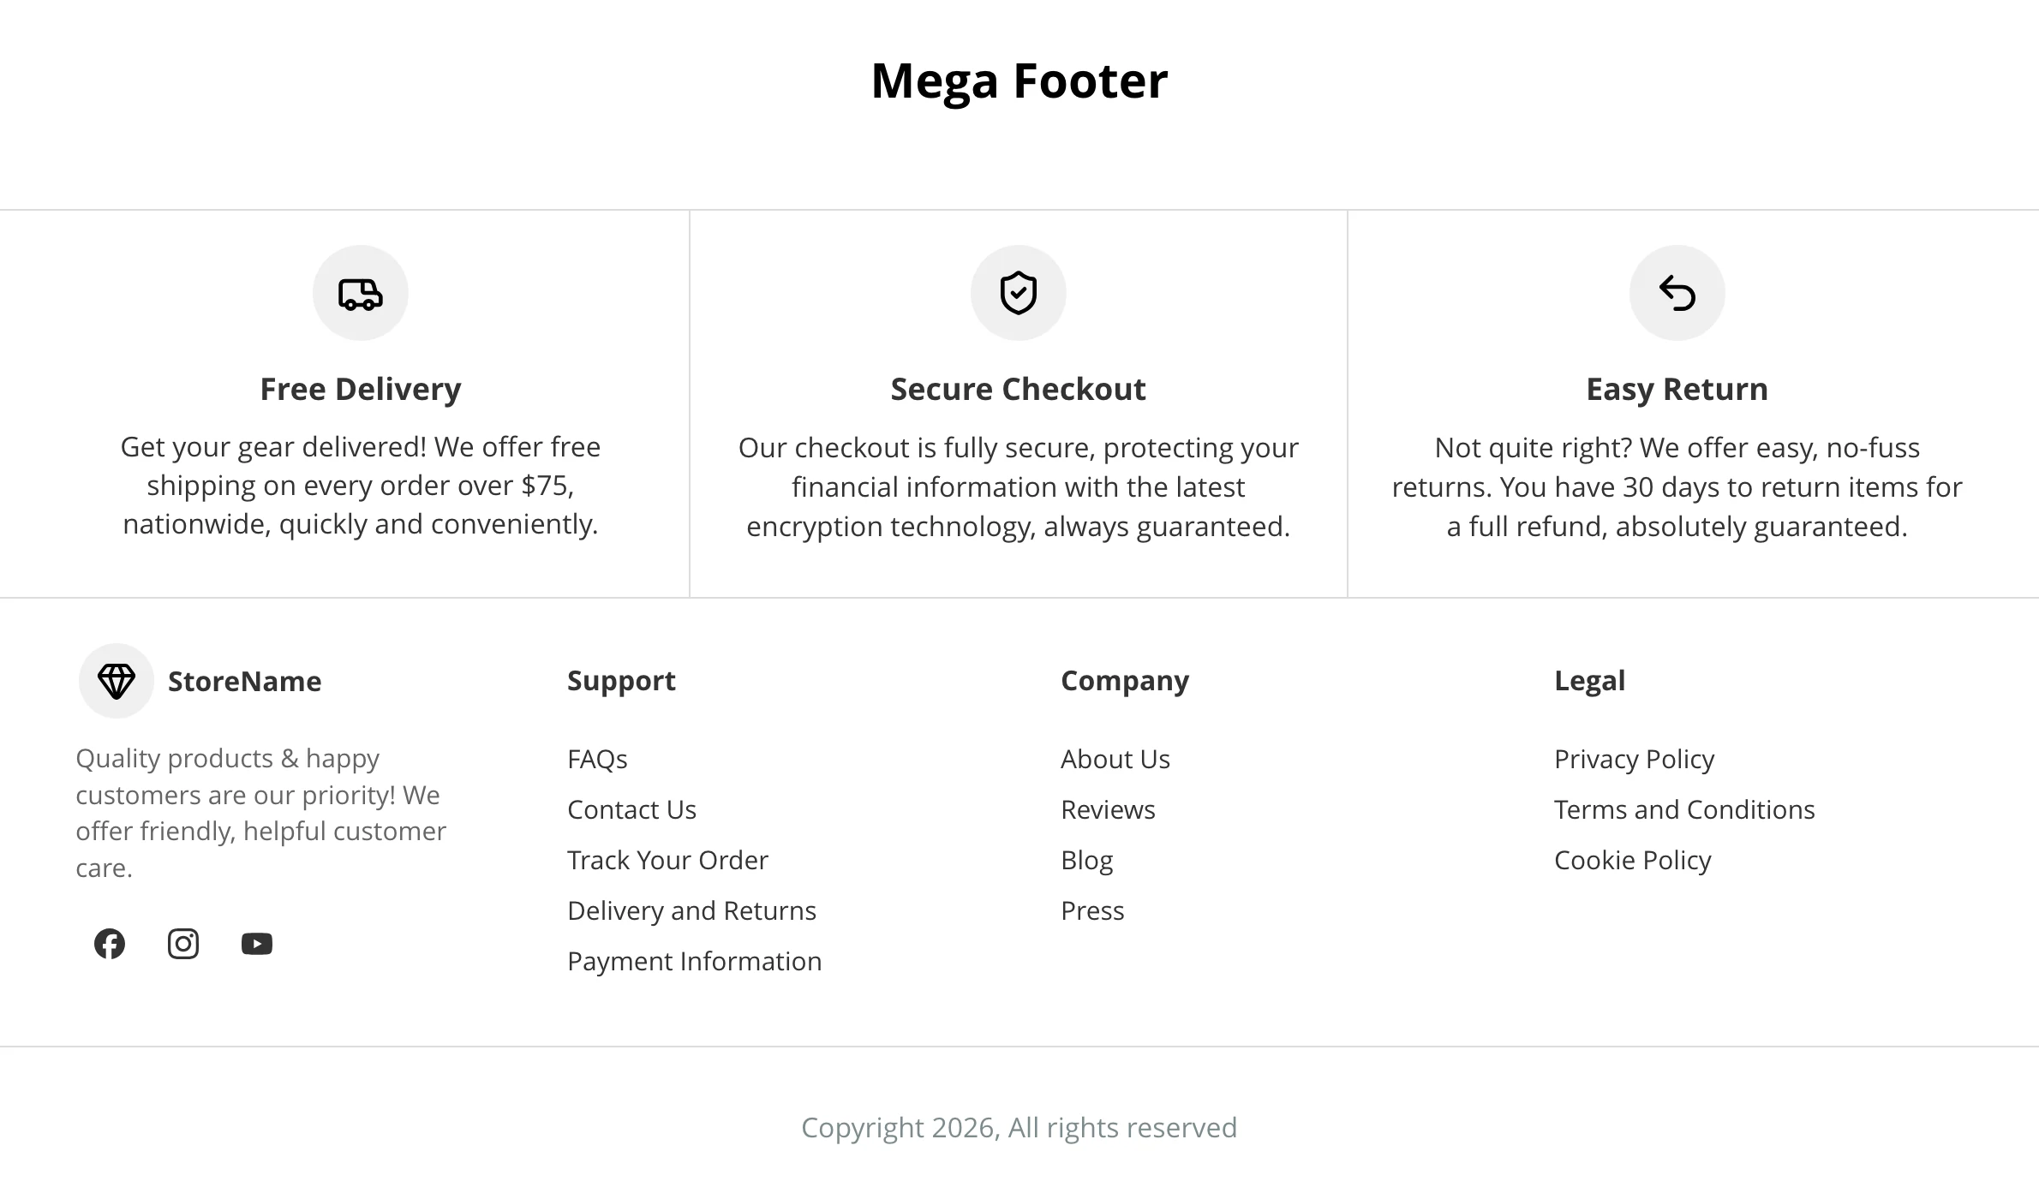This screenshot has height=1199, width=2039.
Task: Open Terms and Conditions
Action: pyautogui.click(x=1684, y=809)
